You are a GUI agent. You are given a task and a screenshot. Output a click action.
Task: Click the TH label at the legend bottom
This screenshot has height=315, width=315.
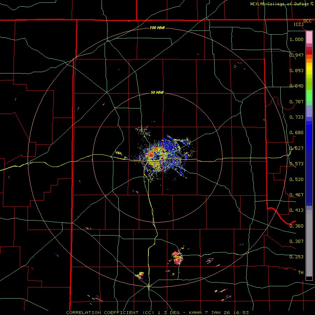301,272
